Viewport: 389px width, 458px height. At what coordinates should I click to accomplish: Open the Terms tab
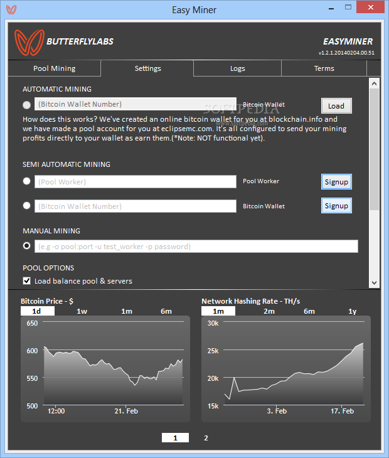[324, 68]
